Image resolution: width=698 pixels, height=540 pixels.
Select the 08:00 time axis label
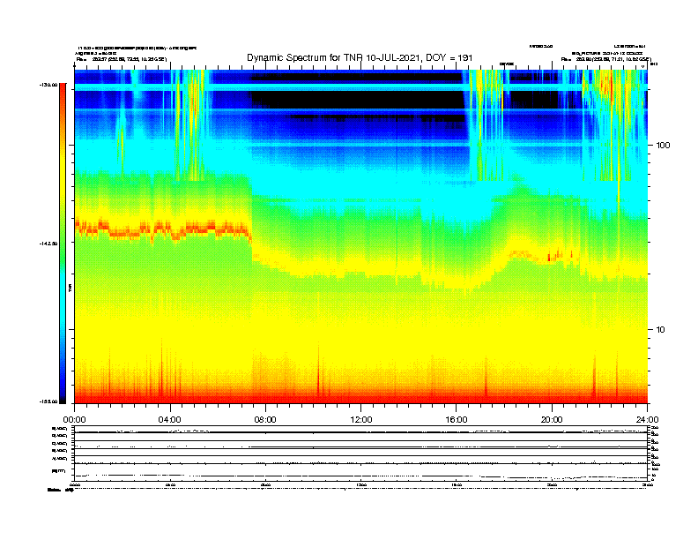(x=265, y=420)
